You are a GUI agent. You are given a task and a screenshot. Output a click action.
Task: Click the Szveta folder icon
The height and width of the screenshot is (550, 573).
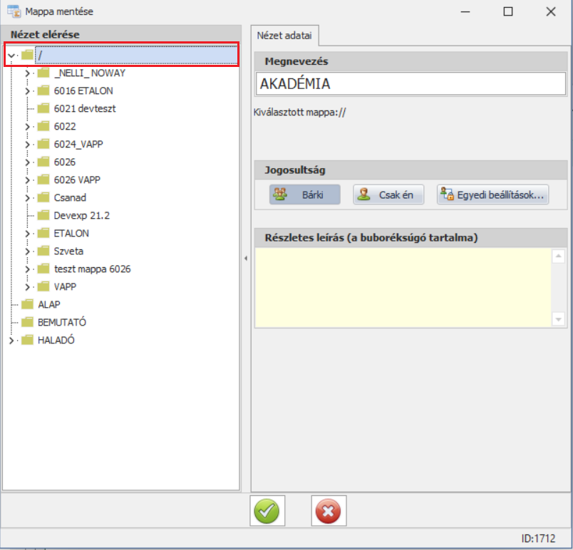(x=43, y=251)
